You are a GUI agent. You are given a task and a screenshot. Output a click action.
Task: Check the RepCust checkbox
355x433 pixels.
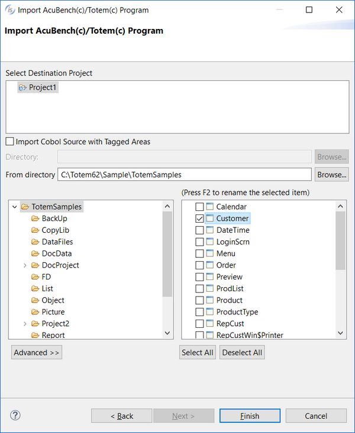click(x=199, y=323)
